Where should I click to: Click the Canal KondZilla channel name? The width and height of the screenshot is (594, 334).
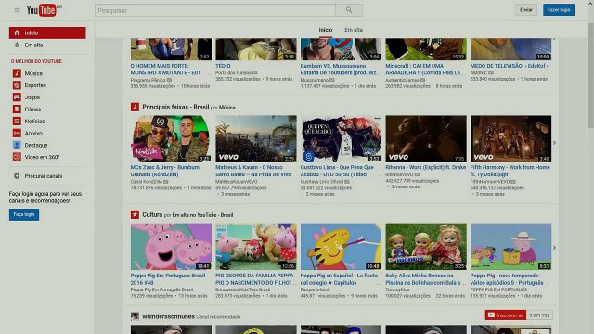[147, 182]
